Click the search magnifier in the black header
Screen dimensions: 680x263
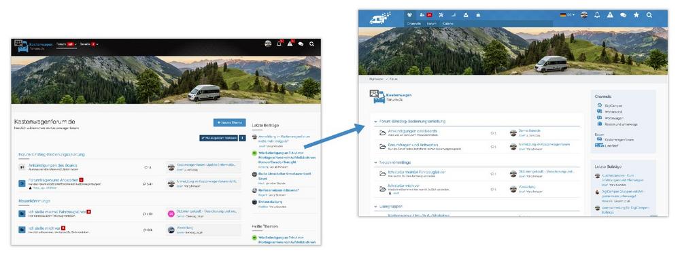pos(312,43)
